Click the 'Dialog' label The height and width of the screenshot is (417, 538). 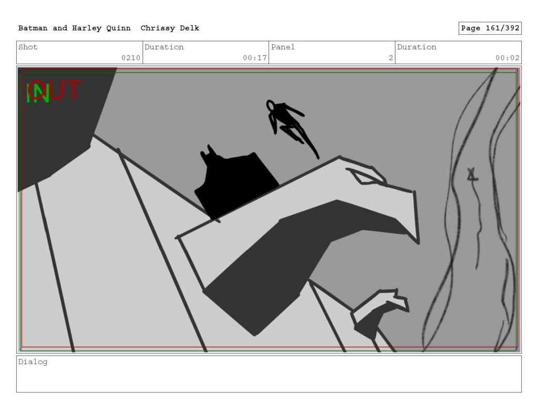[x=33, y=362]
